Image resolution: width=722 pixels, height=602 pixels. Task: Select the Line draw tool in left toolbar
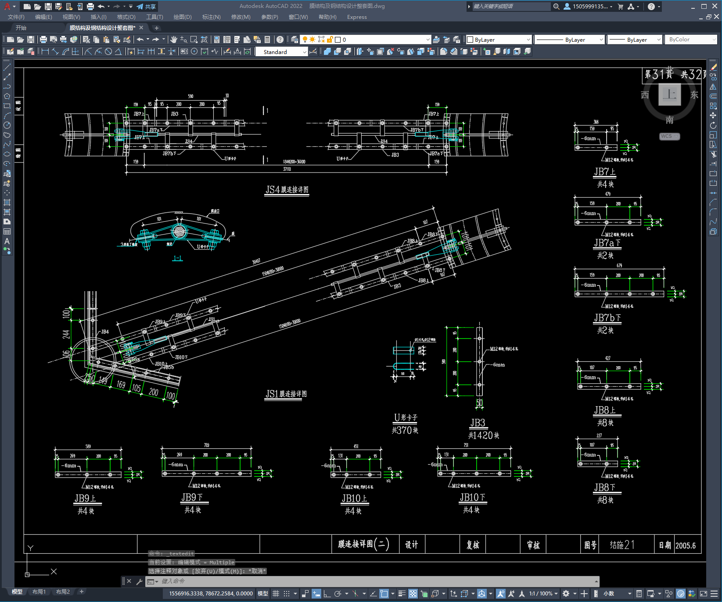pyautogui.click(x=7, y=67)
